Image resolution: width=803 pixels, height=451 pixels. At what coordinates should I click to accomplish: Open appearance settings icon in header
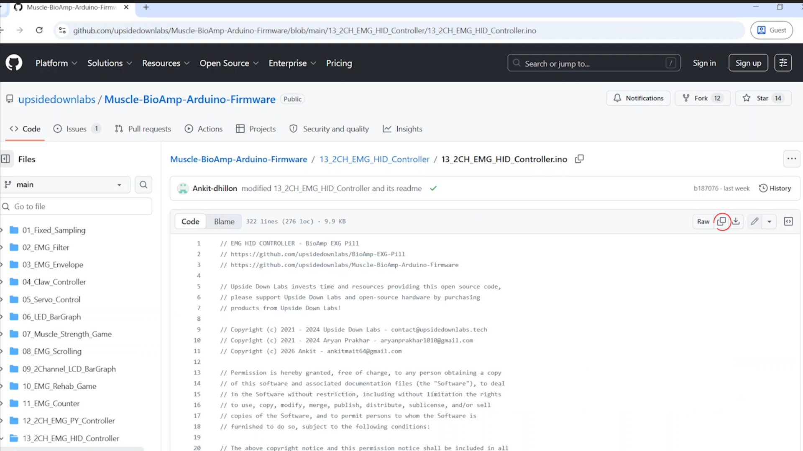[783, 63]
